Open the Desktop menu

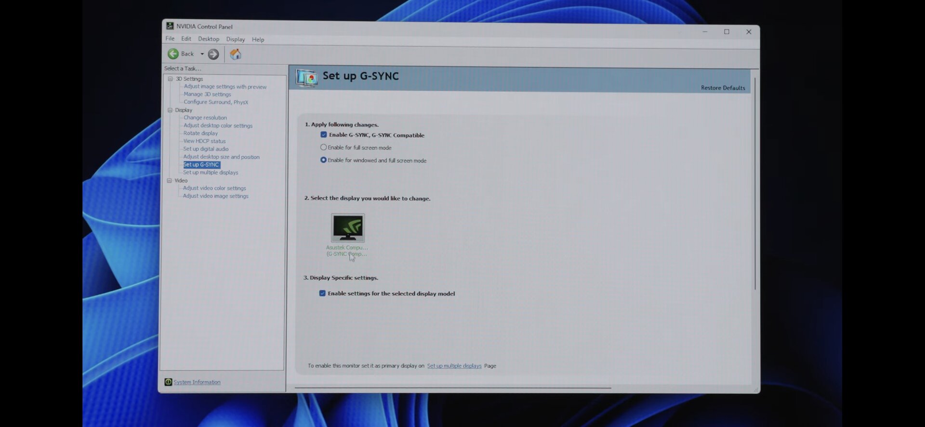(209, 39)
